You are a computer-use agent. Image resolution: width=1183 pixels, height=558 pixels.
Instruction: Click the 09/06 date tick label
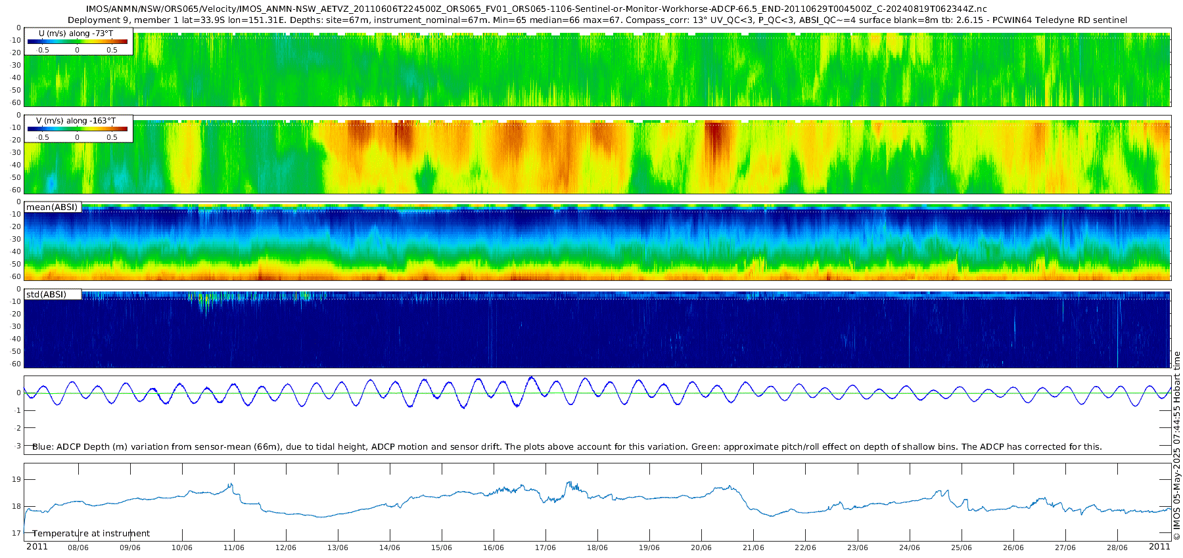130,547
